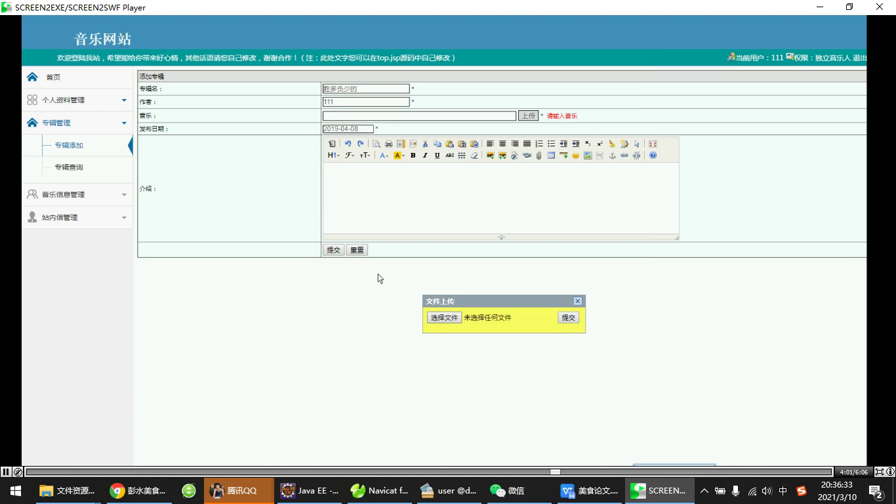The image size is (896, 504).
Task: Click the cut scissors icon
Action: tap(425, 144)
